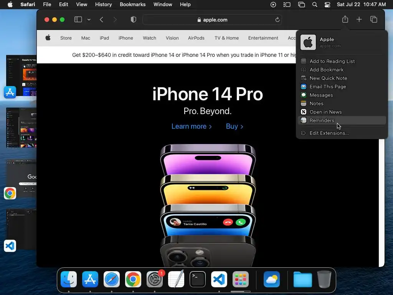Open the Entertainment nav link

tap(263, 38)
